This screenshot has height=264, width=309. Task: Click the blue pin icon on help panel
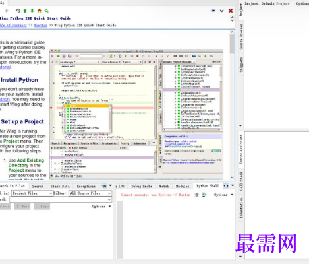click(x=213, y=11)
